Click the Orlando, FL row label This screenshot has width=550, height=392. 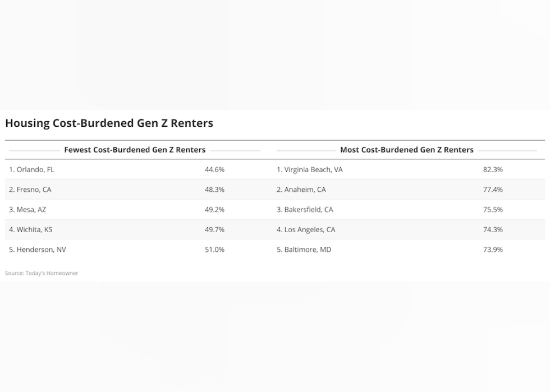(x=31, y=169)
